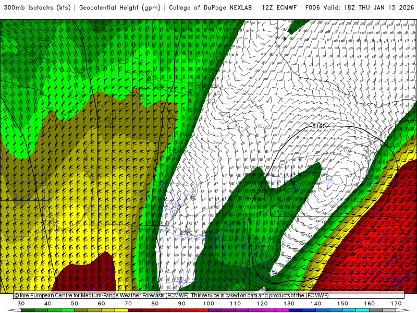Click the dark olive 50-55 kt legend swatch
The image size is (417, 313).
(x=81, y=310)
